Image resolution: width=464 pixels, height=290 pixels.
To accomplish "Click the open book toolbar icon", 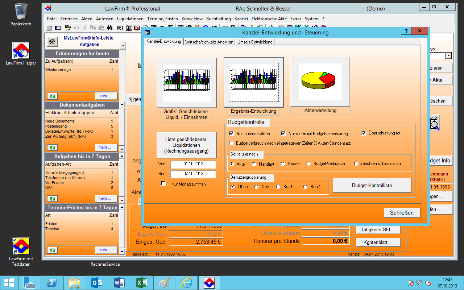I will [120, 28].
